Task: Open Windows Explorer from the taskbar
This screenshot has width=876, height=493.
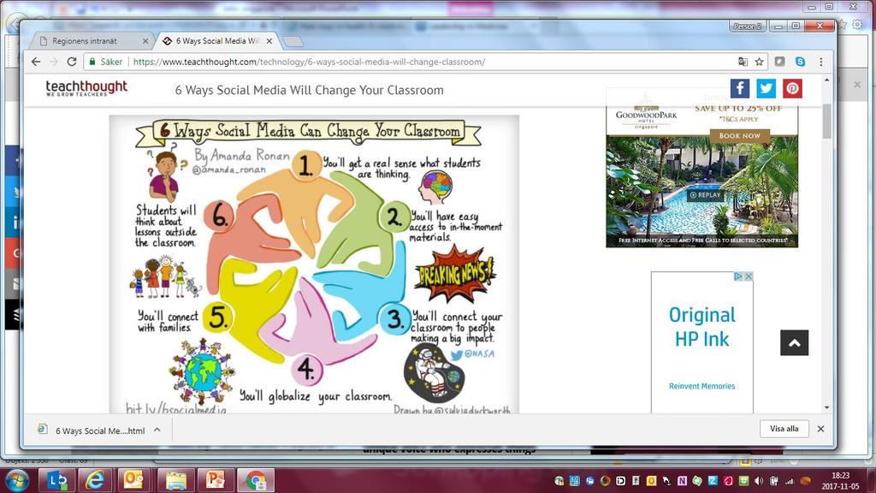Action: (x=175, y=481)
